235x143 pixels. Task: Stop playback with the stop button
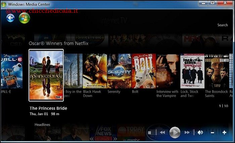tap(150, 133)
